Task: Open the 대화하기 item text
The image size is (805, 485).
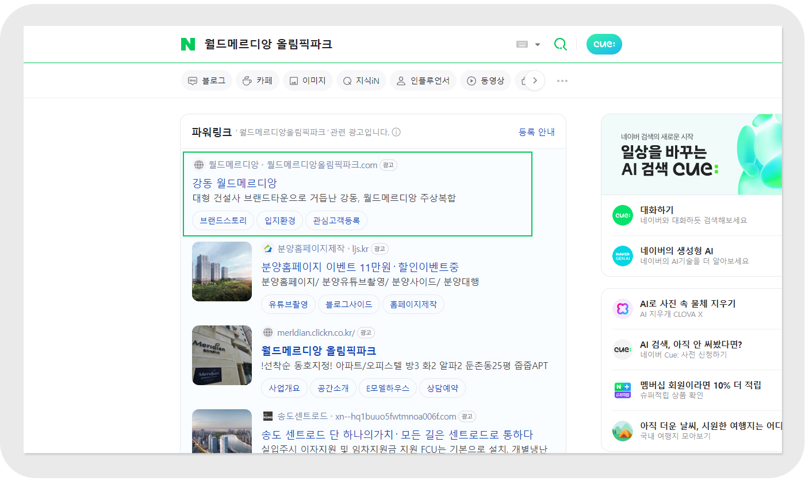Action: pos(657,210)
